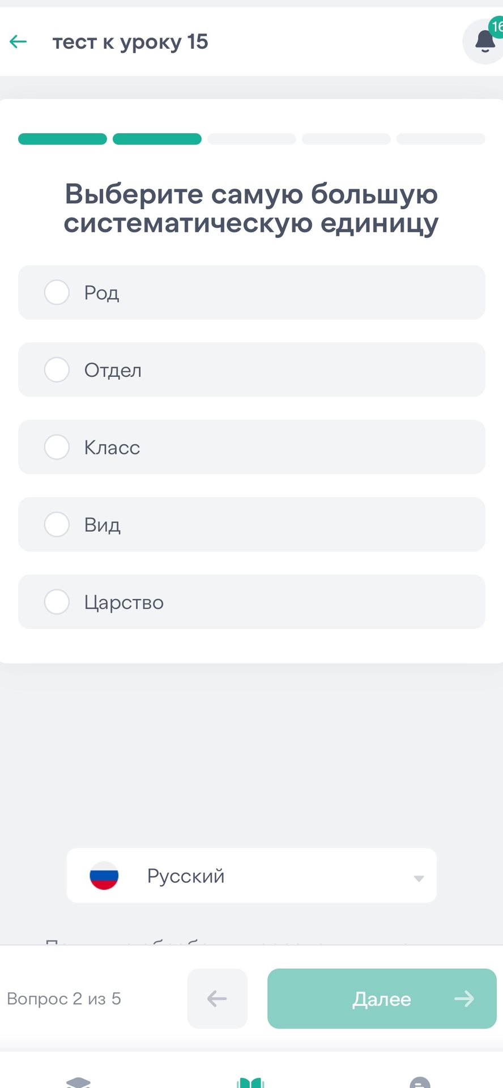Select the Отдел answer option
The image size is (503, 1088).
(252, 369)
